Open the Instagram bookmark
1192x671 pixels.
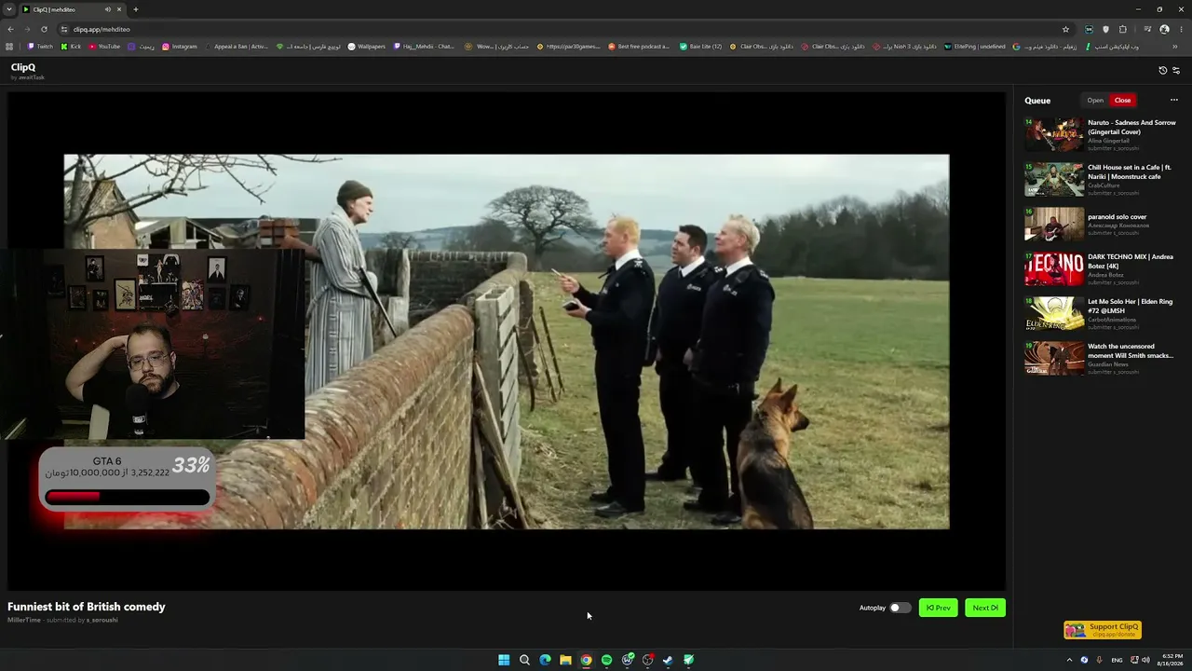coord(180,47)
